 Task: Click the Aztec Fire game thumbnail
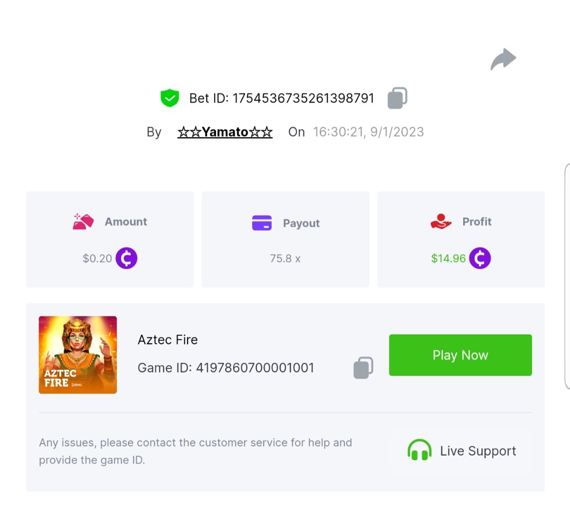(x=78, y=355)
